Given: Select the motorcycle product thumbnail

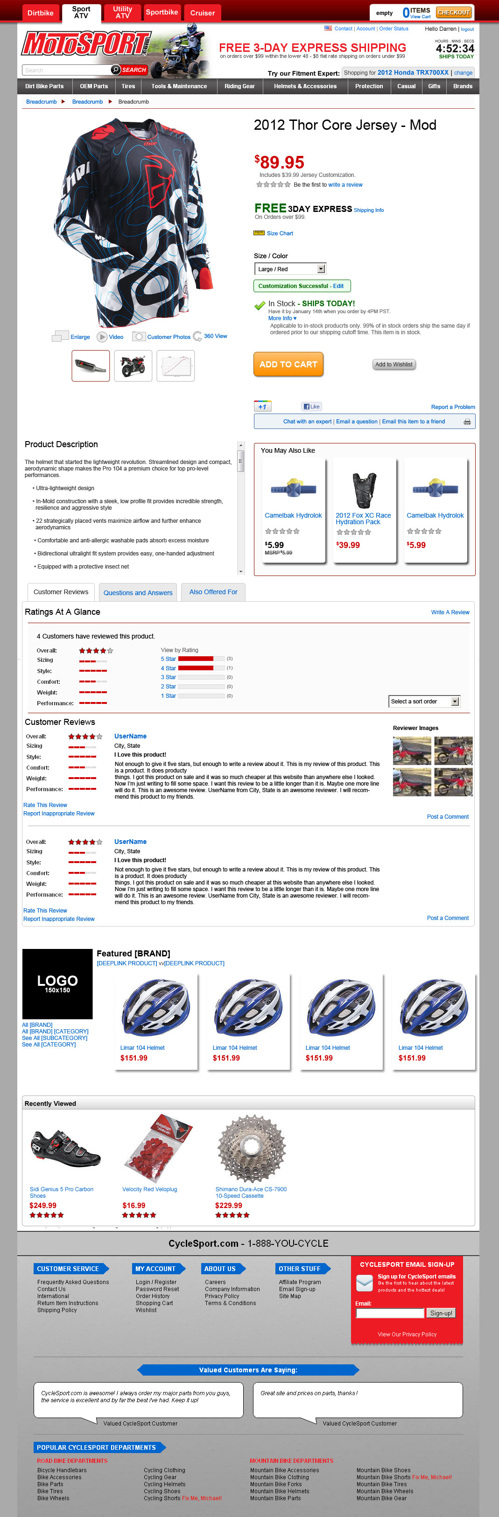Looking at the screenshot, I should [133, 365].
